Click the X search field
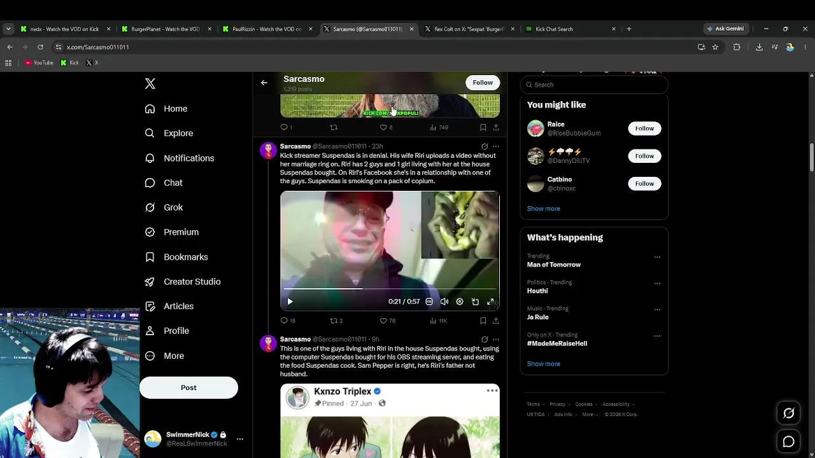Screen dimensions: 815x458 (594, 85)
